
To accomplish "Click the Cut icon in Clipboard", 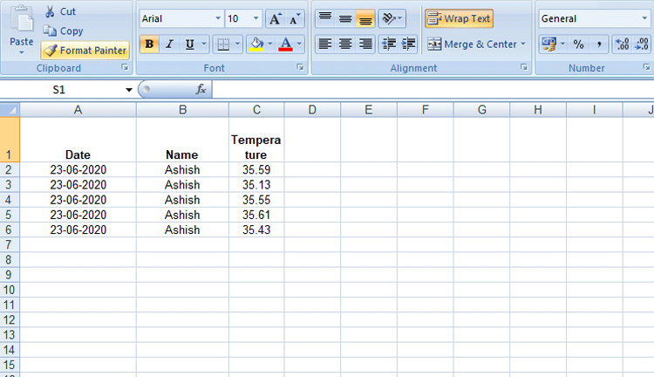I will (50, 12).
